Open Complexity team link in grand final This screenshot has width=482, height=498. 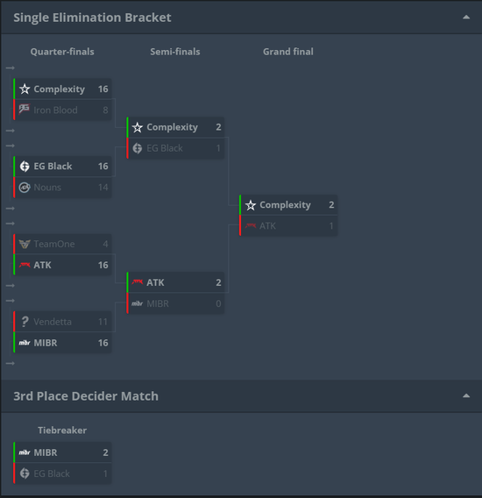tap(285, 205)
